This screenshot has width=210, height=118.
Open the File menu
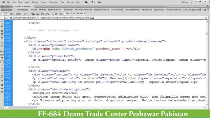[9, 2]
